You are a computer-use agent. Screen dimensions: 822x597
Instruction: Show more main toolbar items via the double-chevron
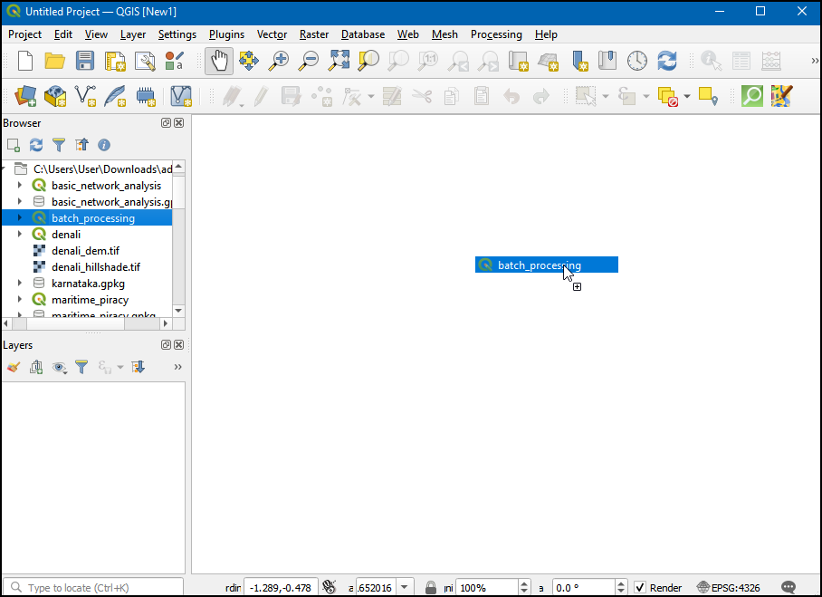pyautogui.click(x=815, y=61)
